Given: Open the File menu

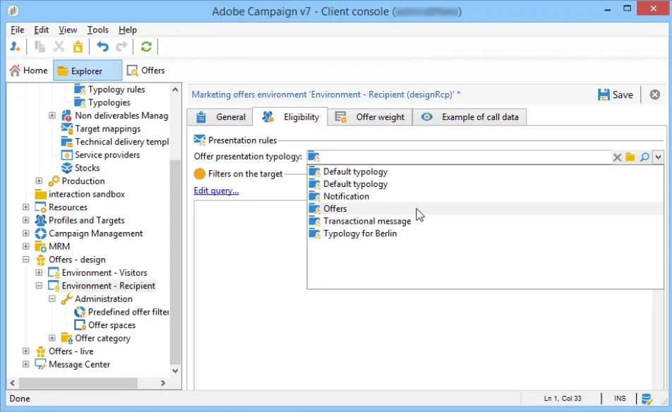Looking at the screenshot, I should click(x=17, y=30).
